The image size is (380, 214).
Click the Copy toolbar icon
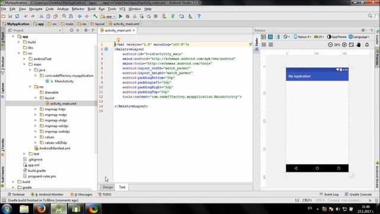49,16
